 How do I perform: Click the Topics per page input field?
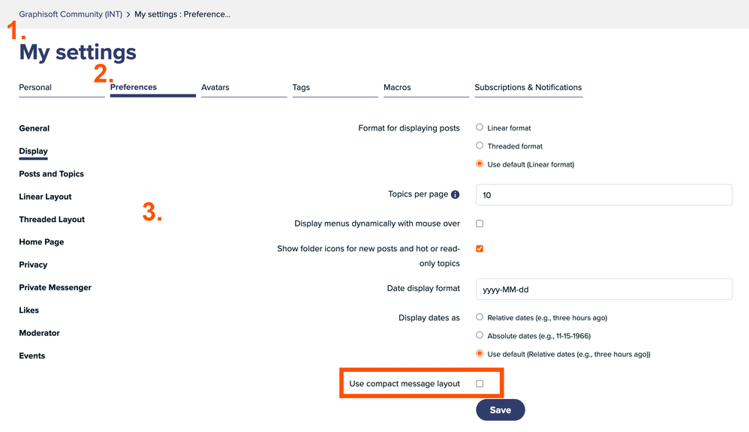pyautogui.click(x=603, y=194)
